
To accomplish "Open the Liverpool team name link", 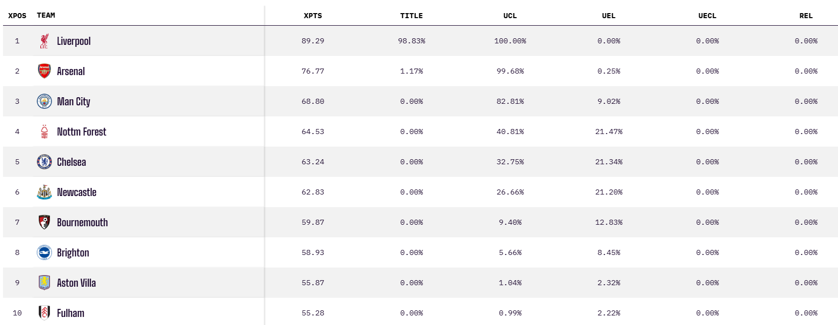I will pos(74,41).
